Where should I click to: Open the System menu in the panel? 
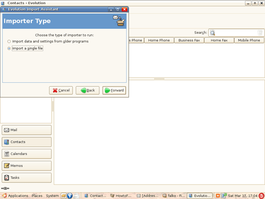[53, 196]
